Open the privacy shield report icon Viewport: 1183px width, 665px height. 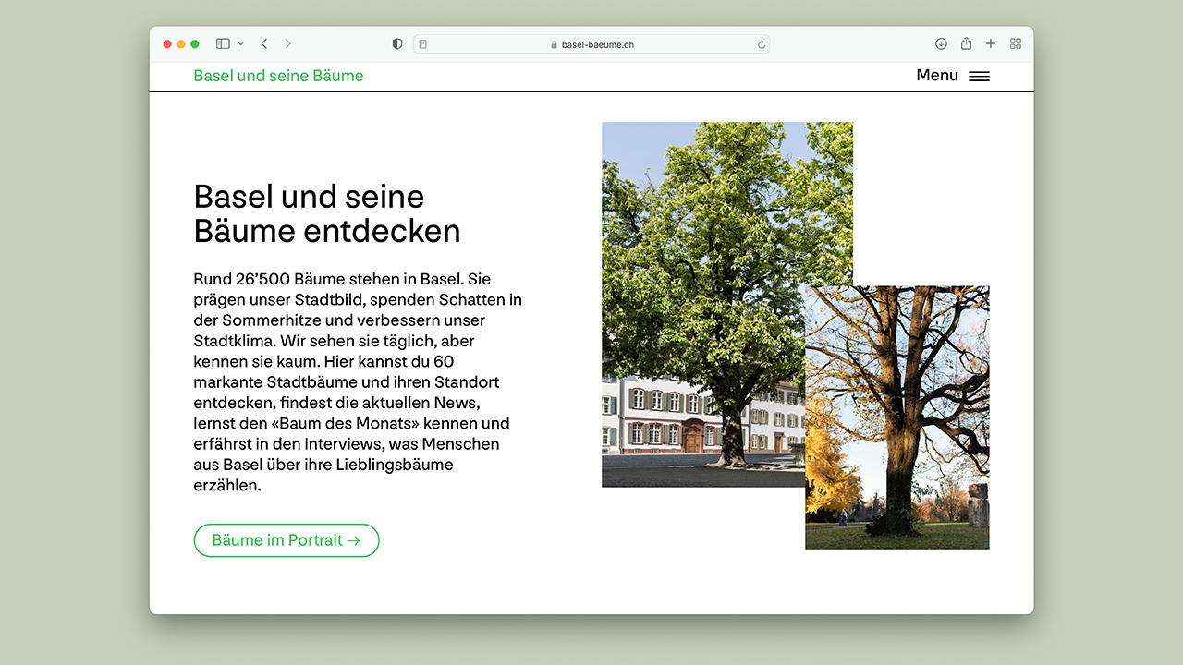pyautogui.click(x=397, y=43)
